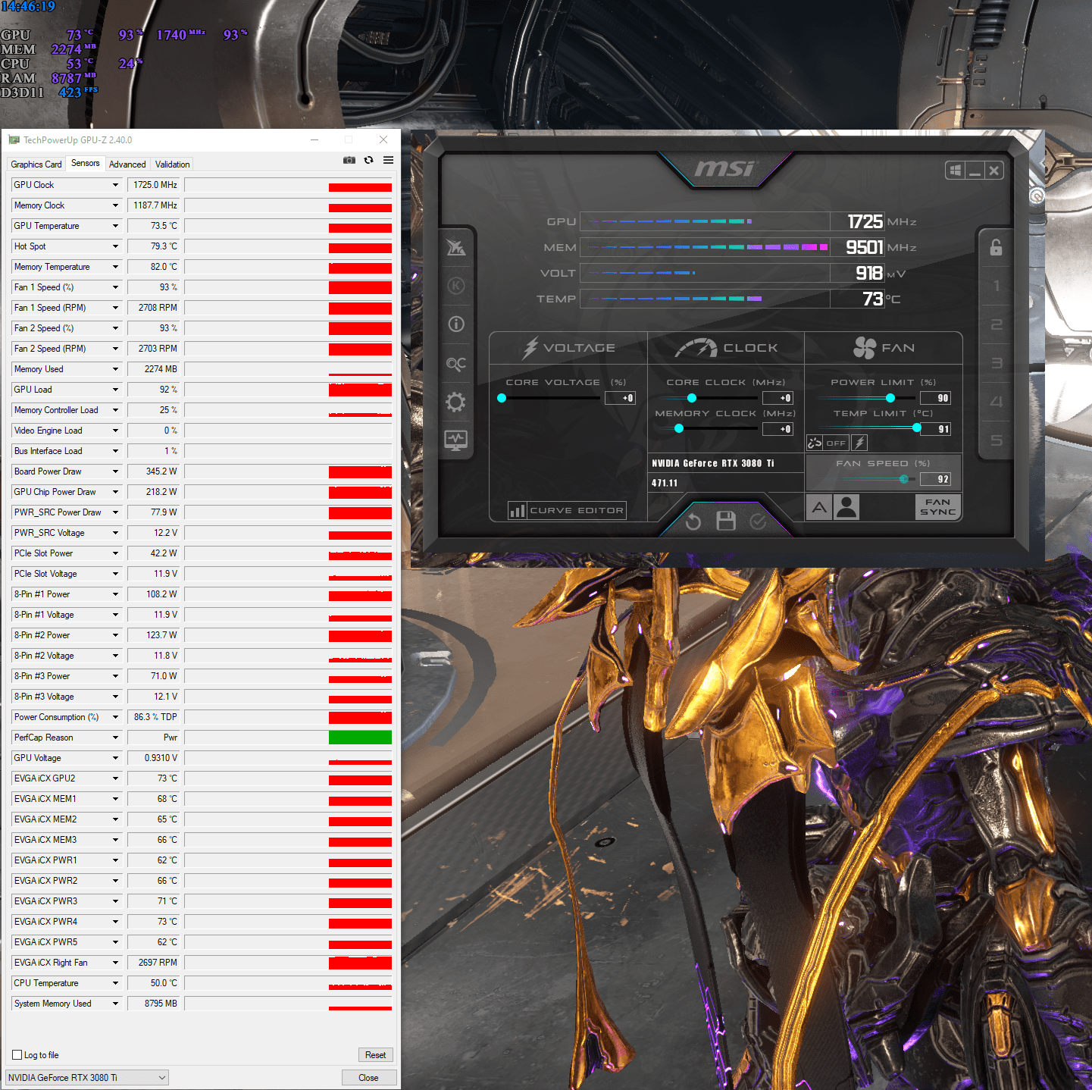Screen dimensions: 1092x1090
Task: Click Afterburner detach round icon at right edge
Action: 1037,196
